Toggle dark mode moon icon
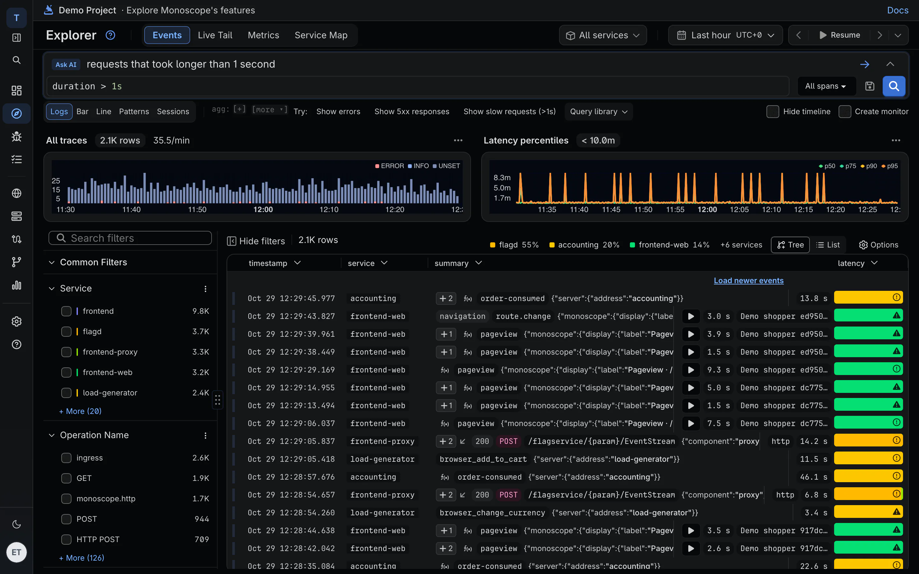 coord(16,524)
